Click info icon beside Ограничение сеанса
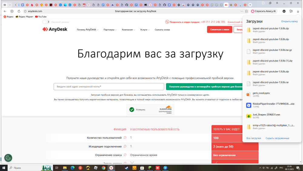This screenshot has height=171, width=303. point(125,155)
